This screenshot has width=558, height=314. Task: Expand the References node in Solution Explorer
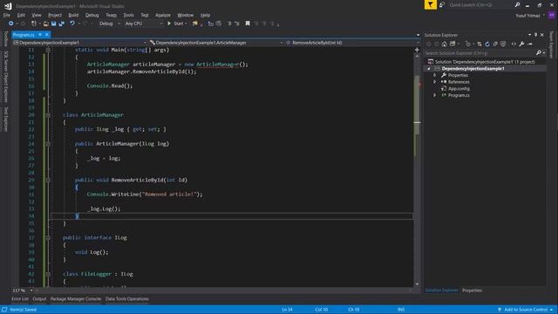(434, 82)
